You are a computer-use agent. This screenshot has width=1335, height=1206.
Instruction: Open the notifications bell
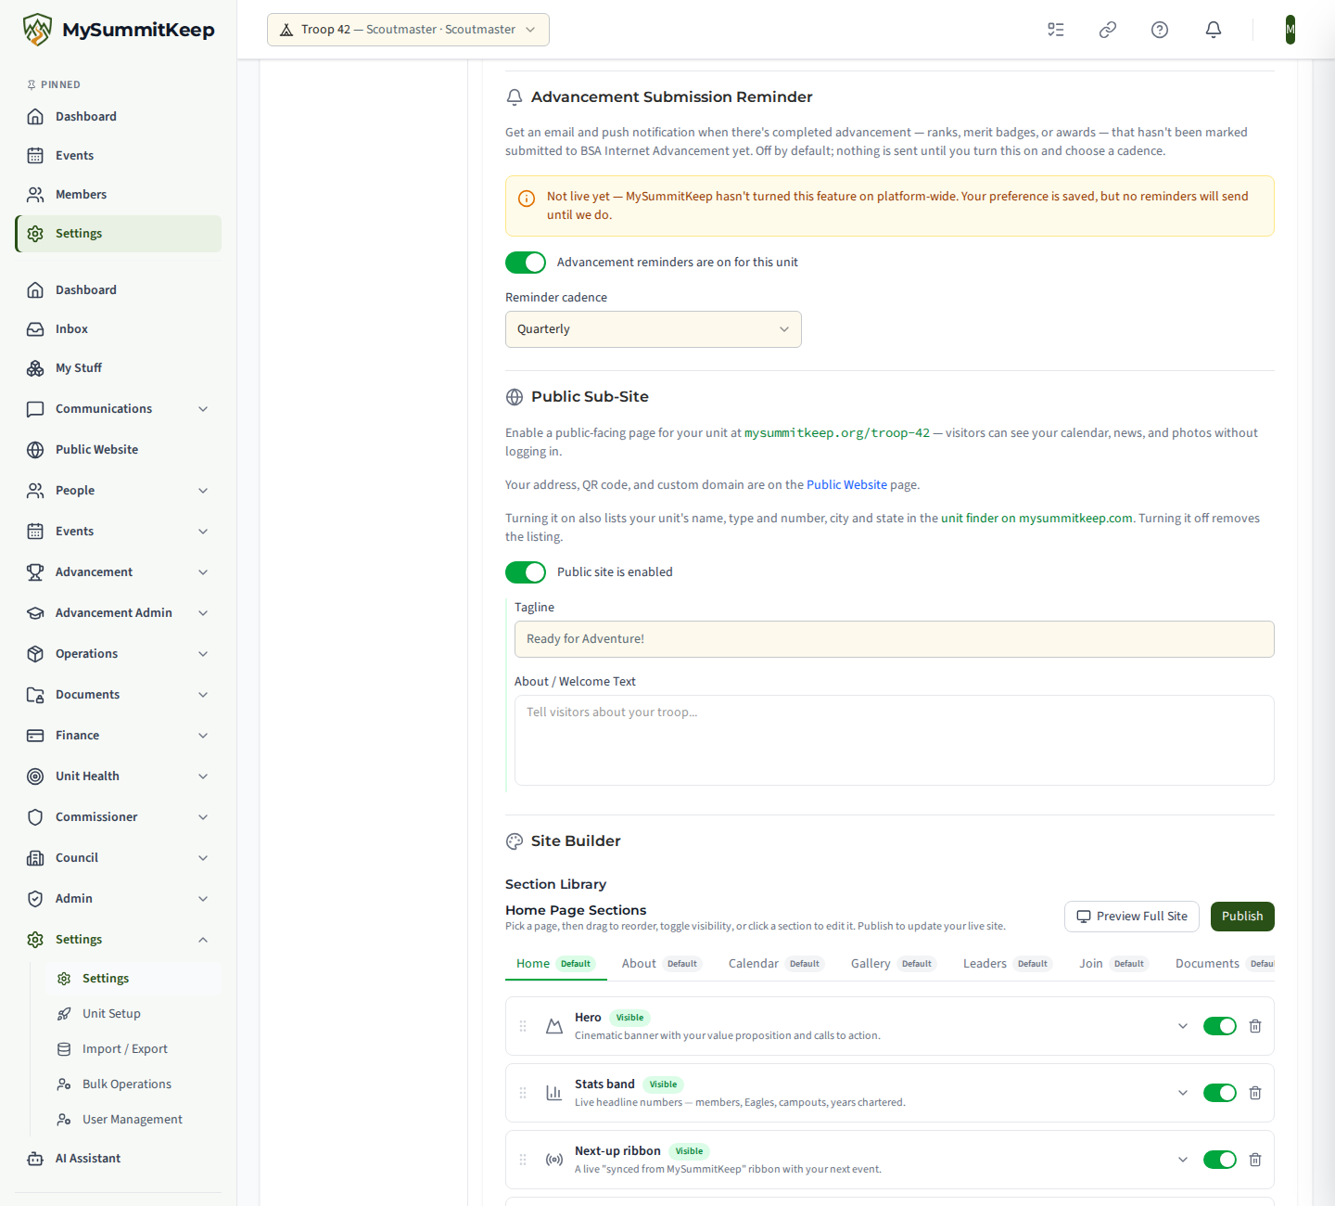[1214, 30]
